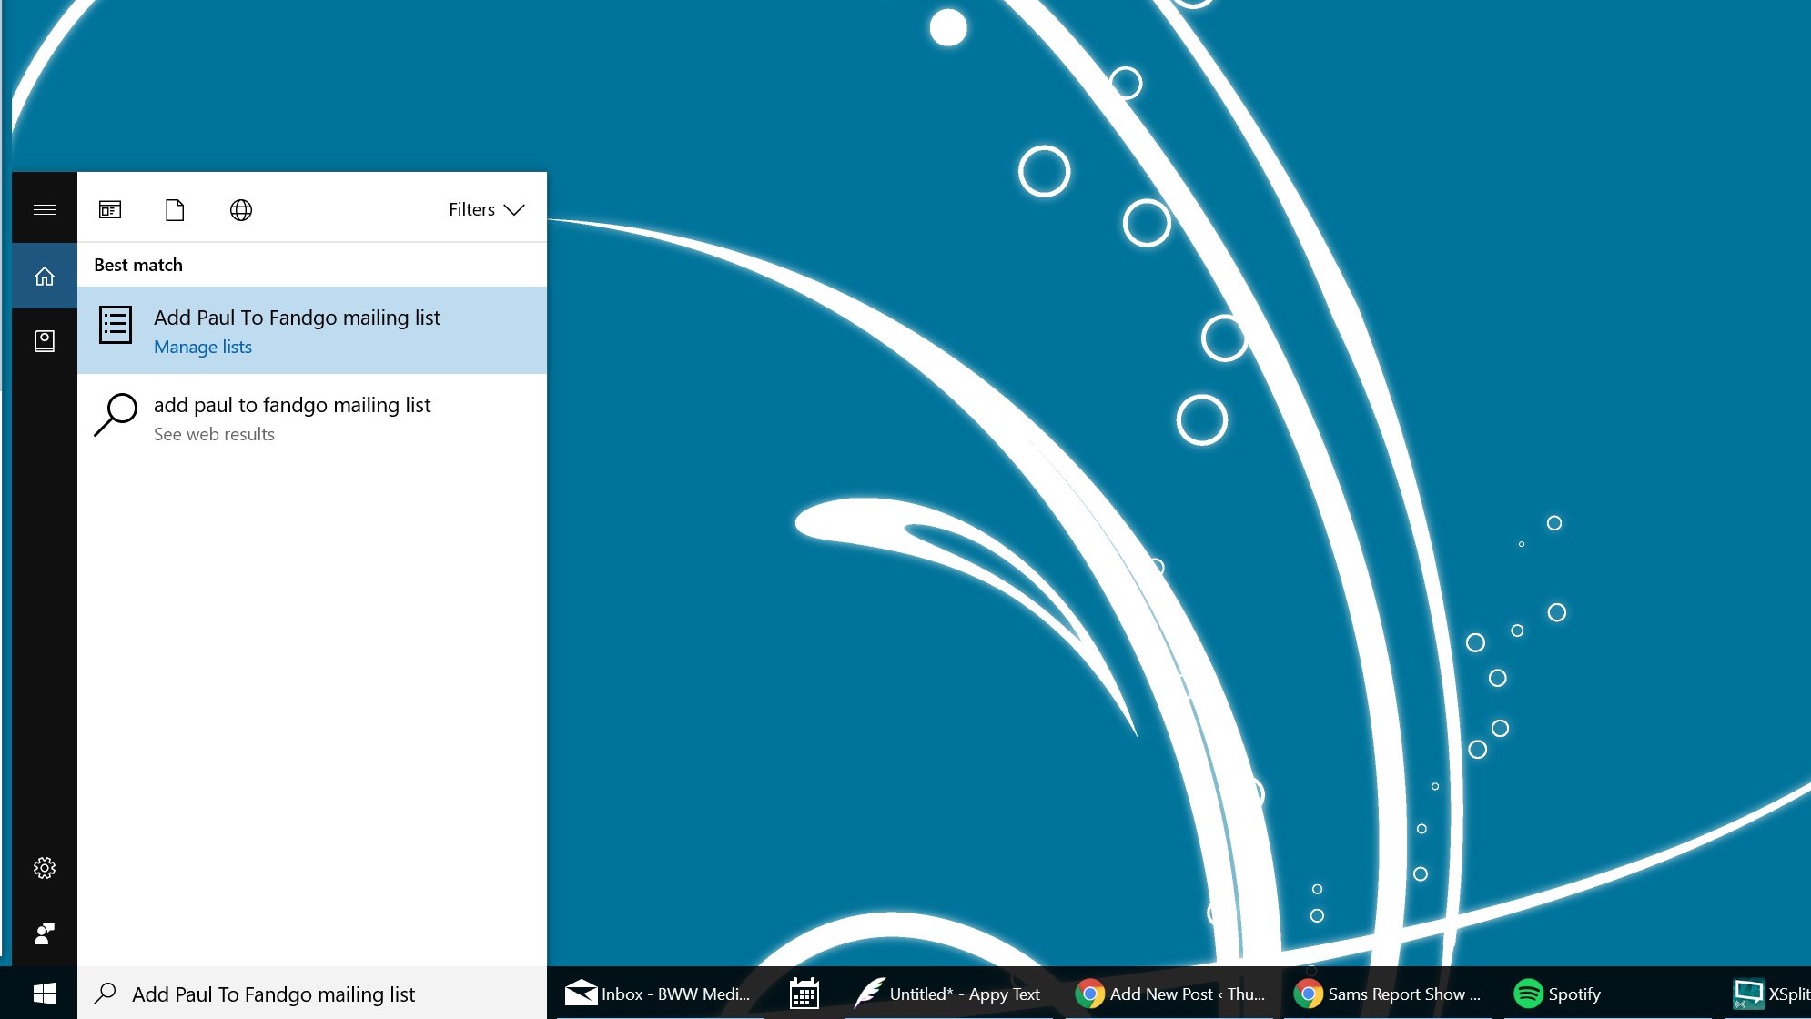Switch to Add New Post Chrome window
This screenshot has width=1811, height=1019.
point(1169,994)
